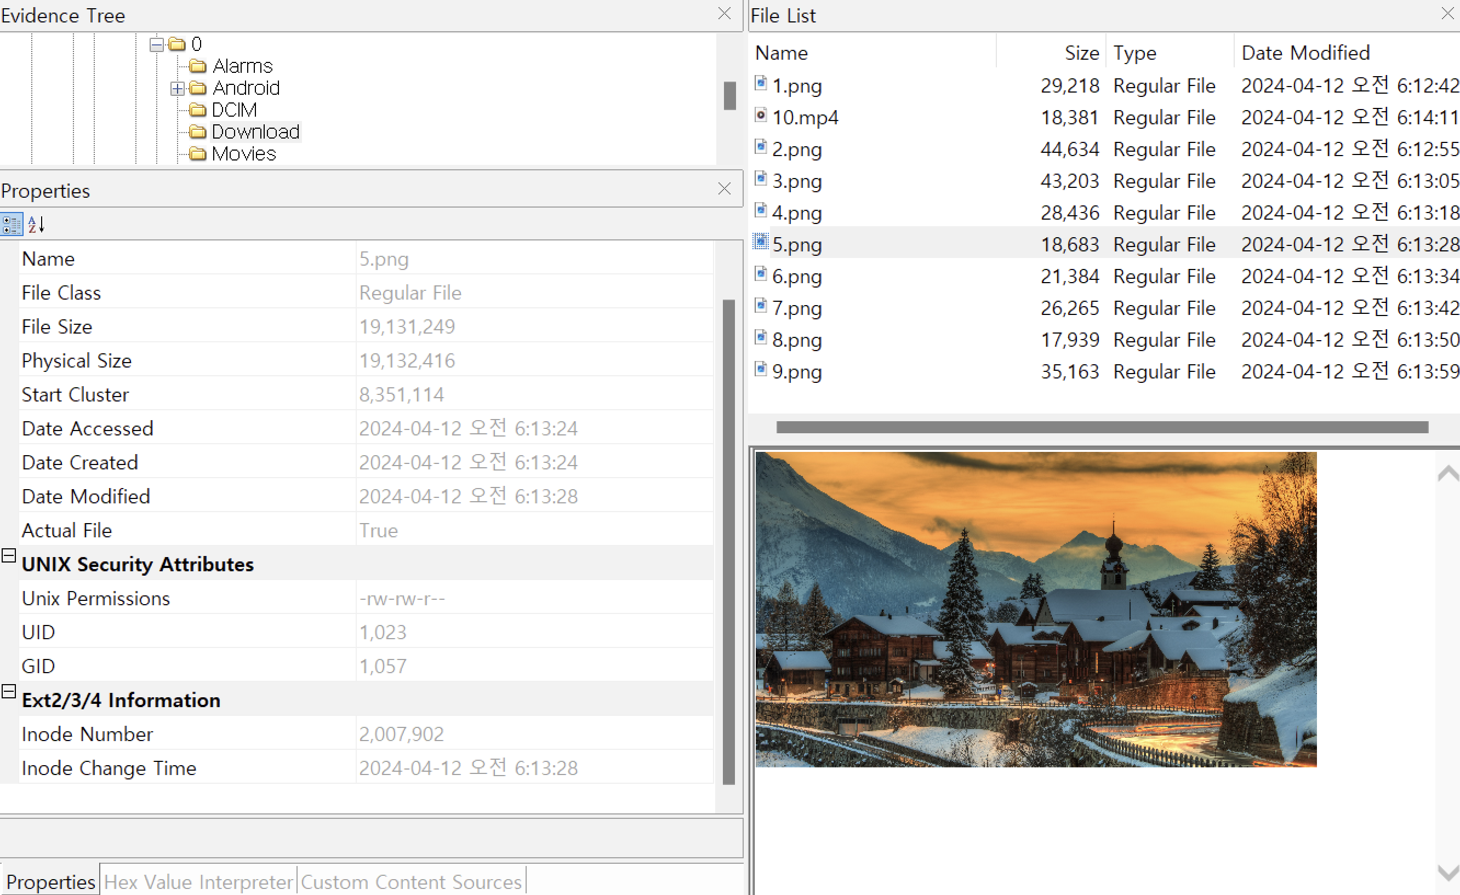Collapse the UNIX Security Attributes section

point(8,555)
